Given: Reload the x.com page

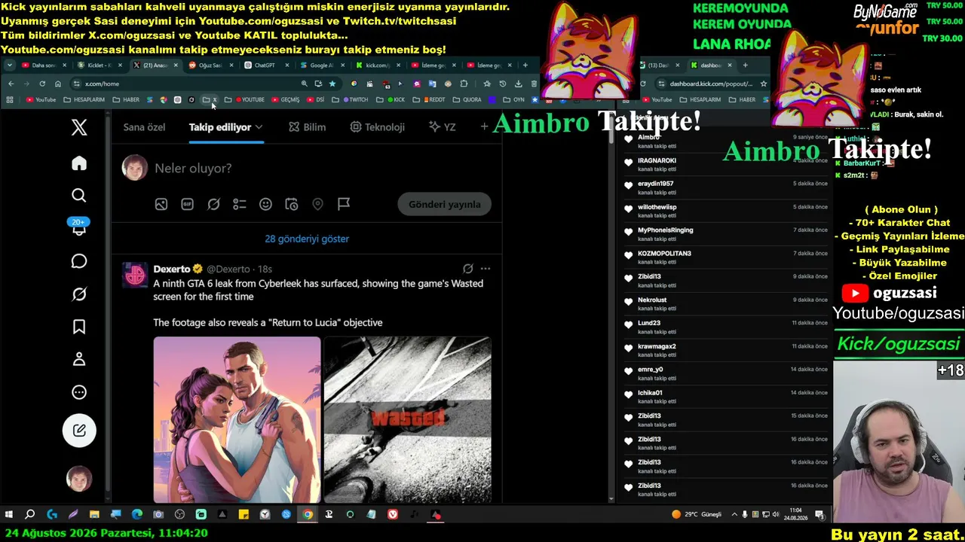Looking at the screenshot, I should [42, 84].
